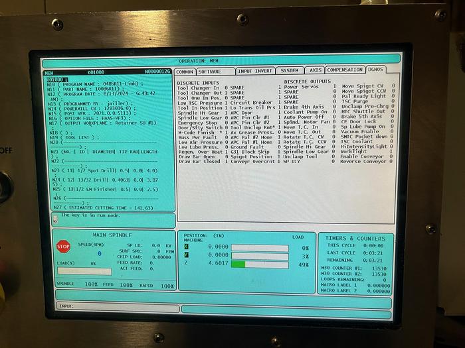Click the Y axis position indicator

(x=186, y=255)
